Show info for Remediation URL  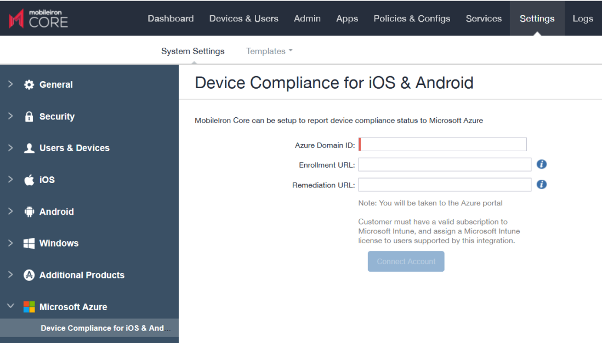click(x=542, y=185)
